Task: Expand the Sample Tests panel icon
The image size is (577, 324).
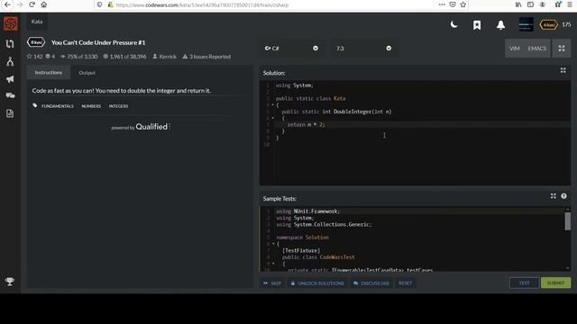Action: (553, 196)
